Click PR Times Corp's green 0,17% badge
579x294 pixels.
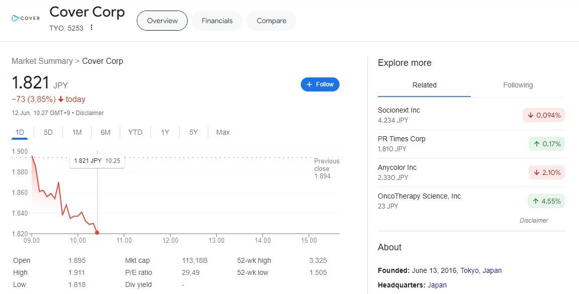coord(546,144)
